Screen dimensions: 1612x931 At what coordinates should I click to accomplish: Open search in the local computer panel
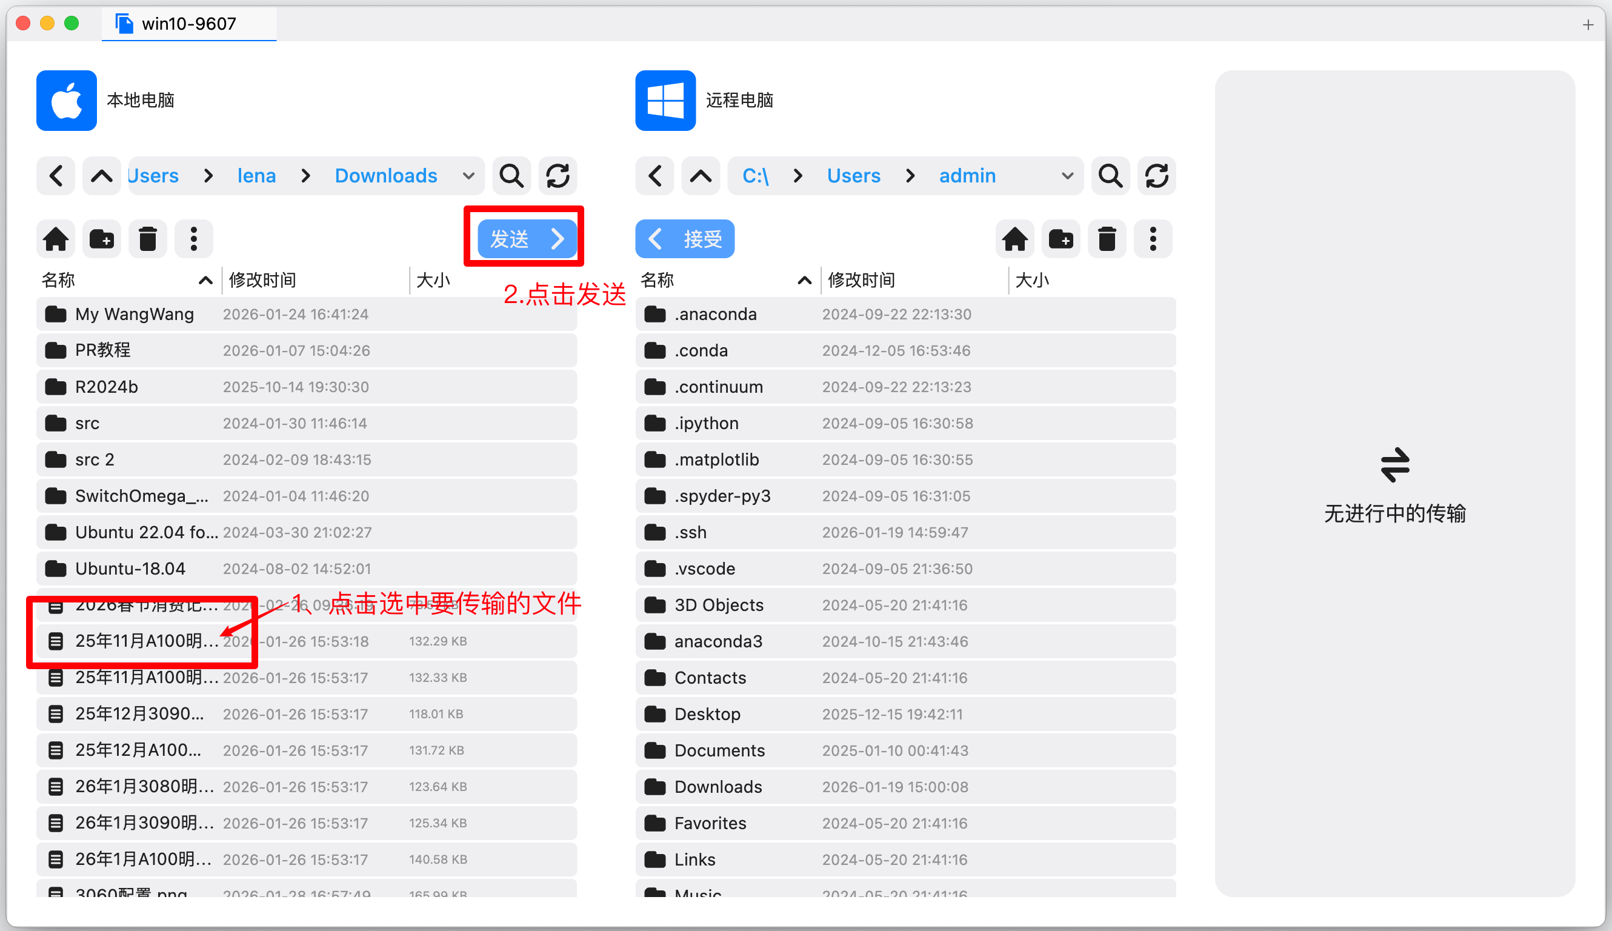tap(510, 176)
